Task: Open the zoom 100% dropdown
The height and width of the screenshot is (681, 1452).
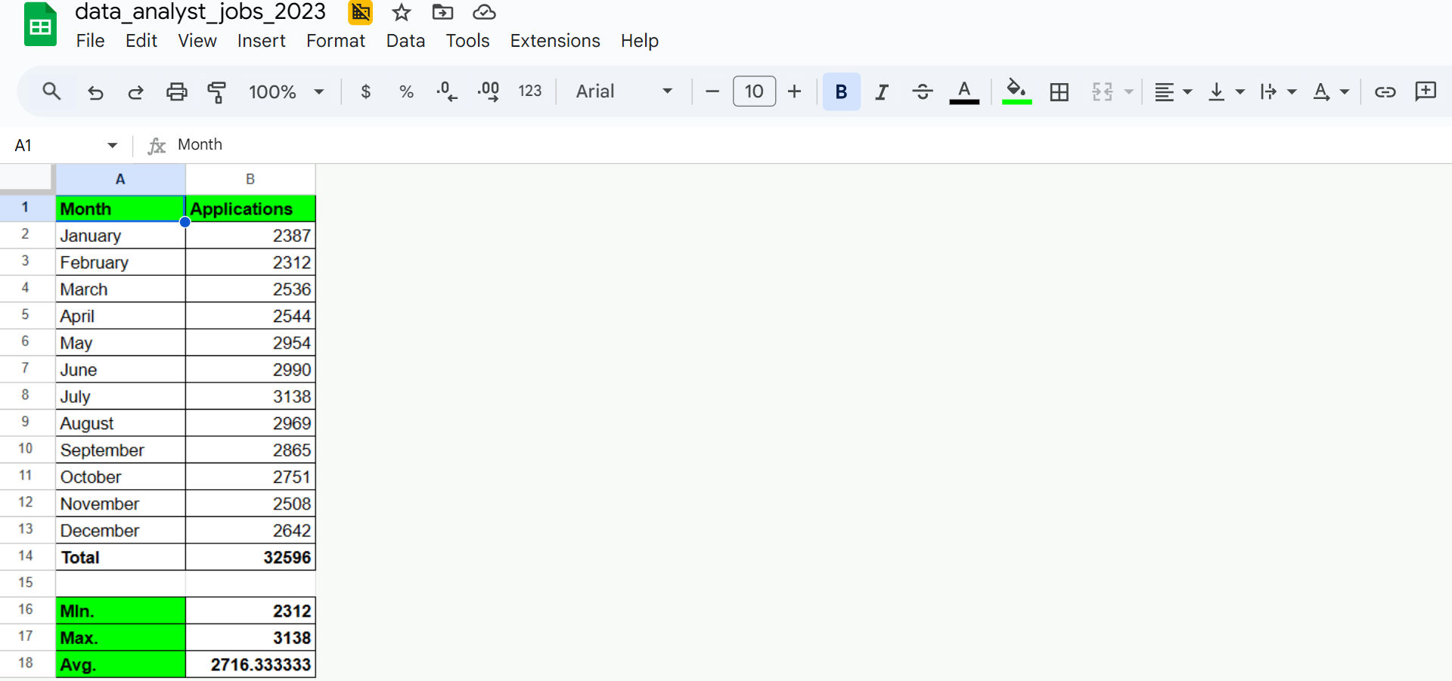Action: 287,91
